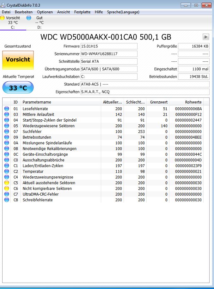This screenshot has height=289, width=214.
Task: Click the Standard field ATA8-ACS
Action: coord(145,84)
